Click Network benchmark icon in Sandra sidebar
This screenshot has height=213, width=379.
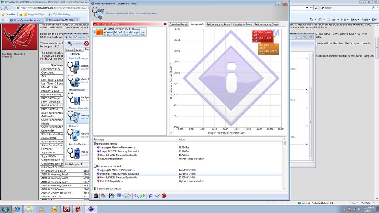[x=74, y=135]
